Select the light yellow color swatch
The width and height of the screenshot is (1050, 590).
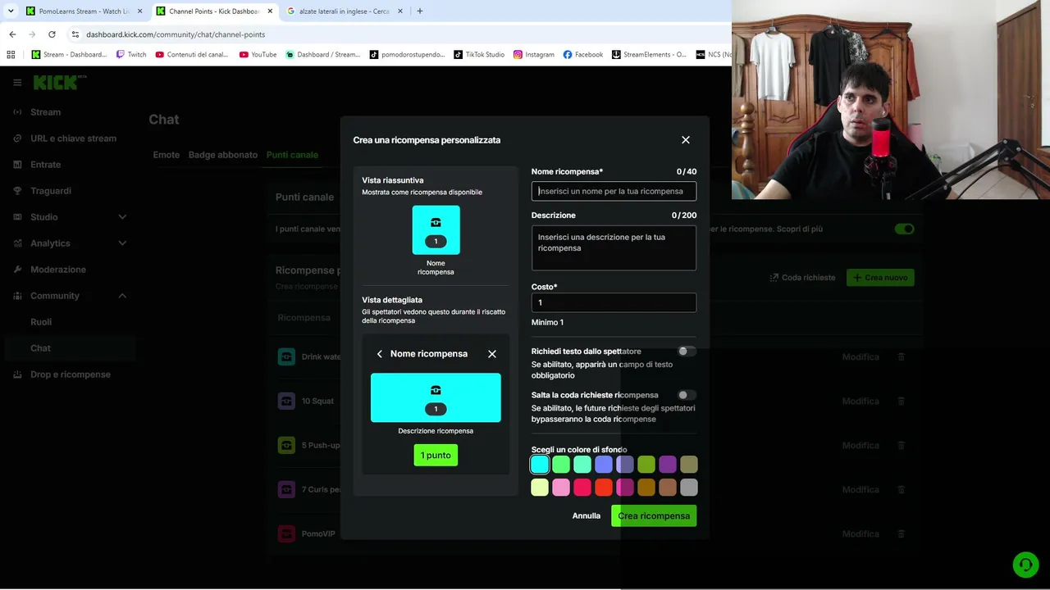(x=540, y=488)
